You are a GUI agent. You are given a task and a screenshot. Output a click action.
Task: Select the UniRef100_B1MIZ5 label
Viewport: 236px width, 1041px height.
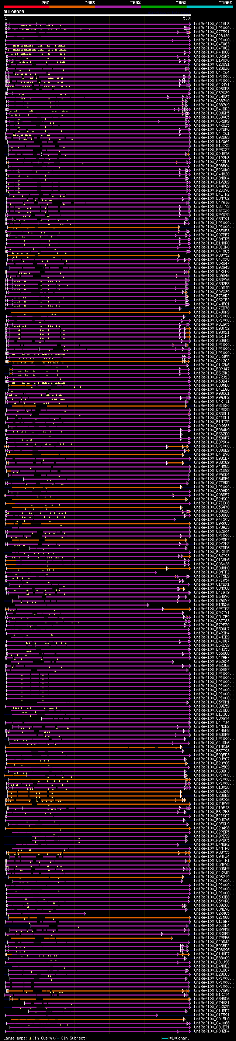coord(212,422)
